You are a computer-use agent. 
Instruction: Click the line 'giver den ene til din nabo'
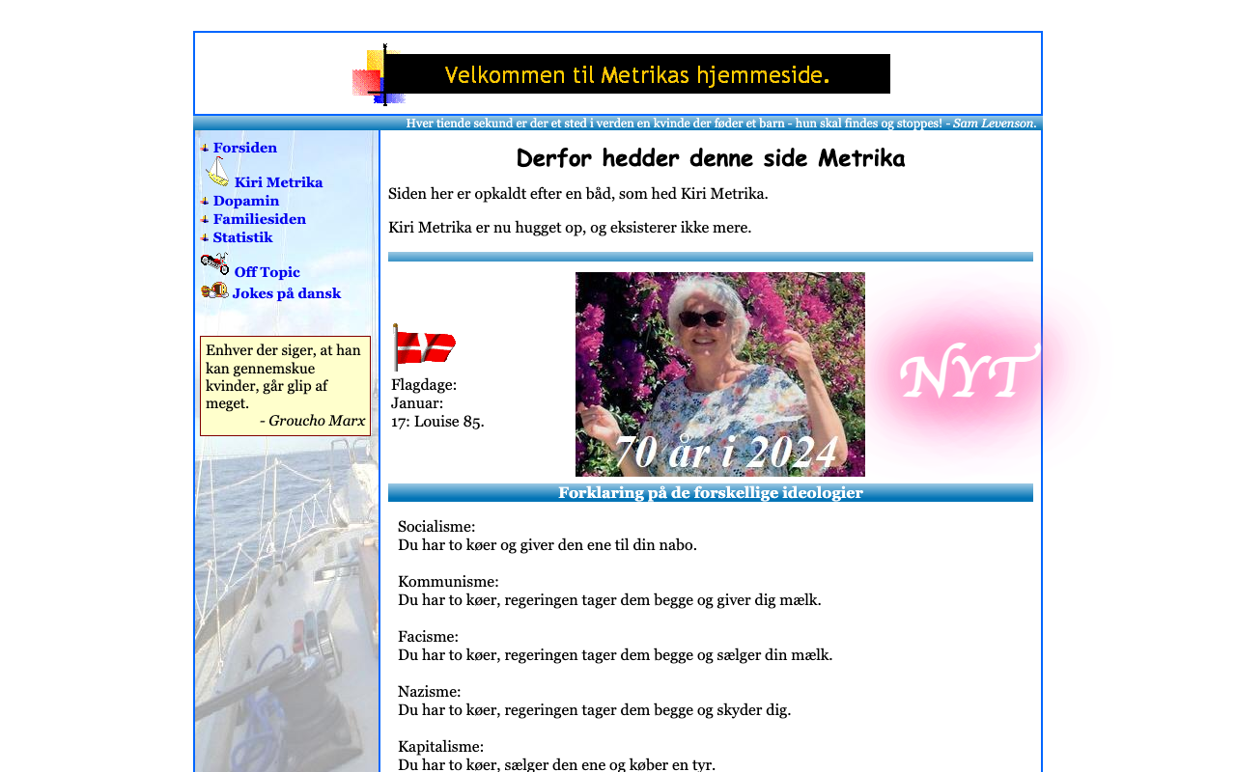pos(548,545)
